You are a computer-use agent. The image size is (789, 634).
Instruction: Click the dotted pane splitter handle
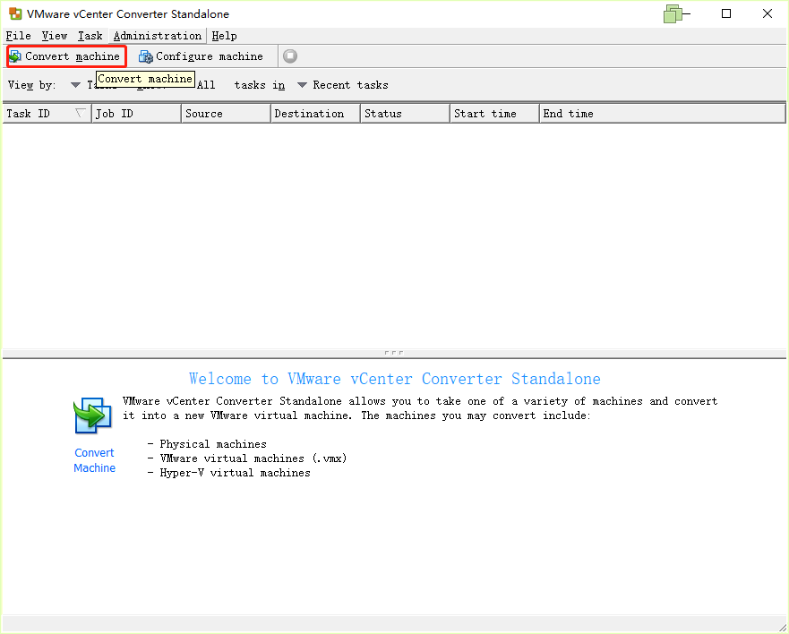coord(394,353)
